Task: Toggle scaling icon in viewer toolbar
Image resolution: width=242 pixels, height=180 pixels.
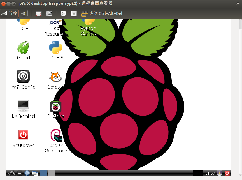Action: (x=63, y=13)
